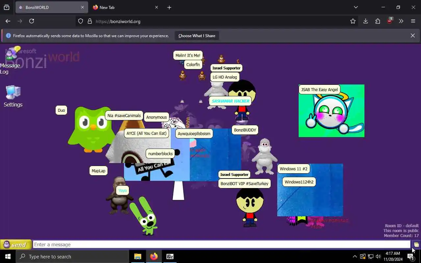Open Firefox recent browsing view icon

coord(7,7)
